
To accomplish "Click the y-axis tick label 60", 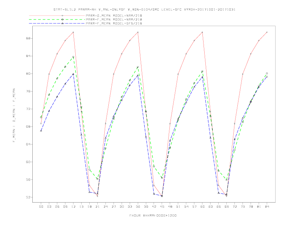I will (x=28, y=162).
